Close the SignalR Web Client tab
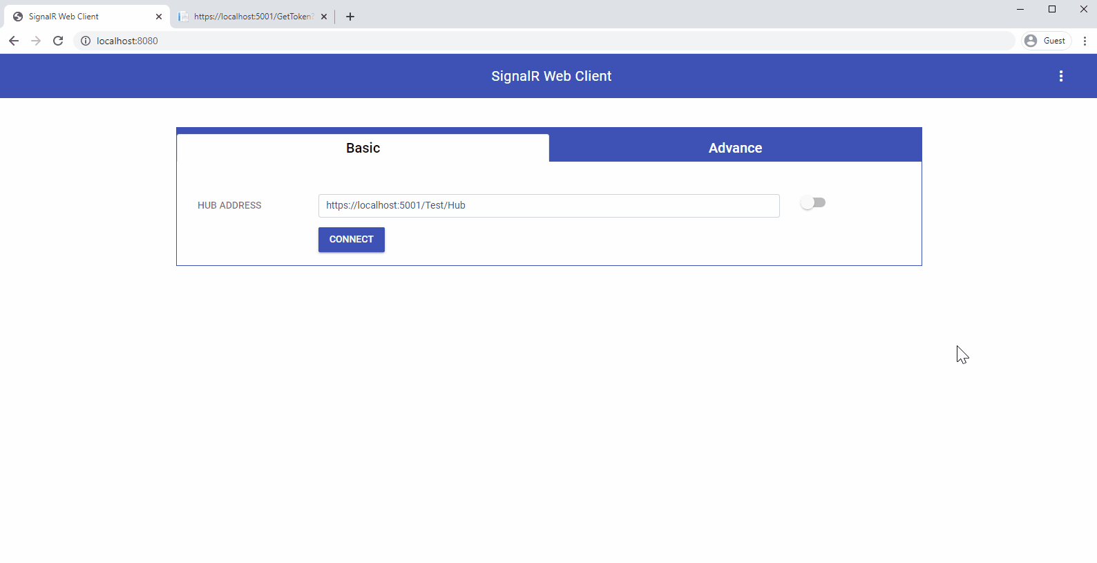 coord(159,17)
